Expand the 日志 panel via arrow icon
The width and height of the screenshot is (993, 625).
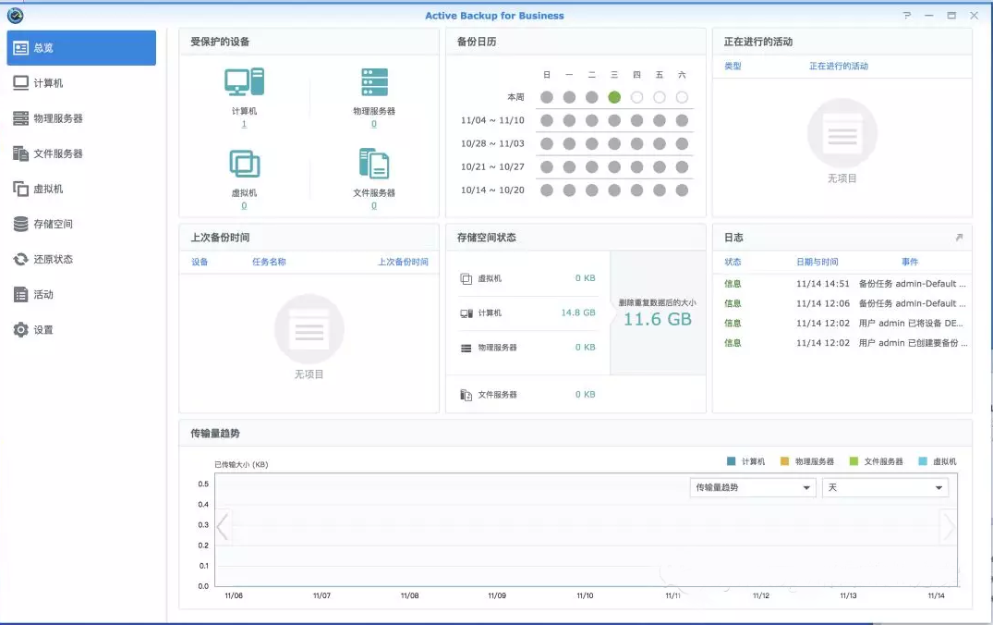(x=959, y=238)
